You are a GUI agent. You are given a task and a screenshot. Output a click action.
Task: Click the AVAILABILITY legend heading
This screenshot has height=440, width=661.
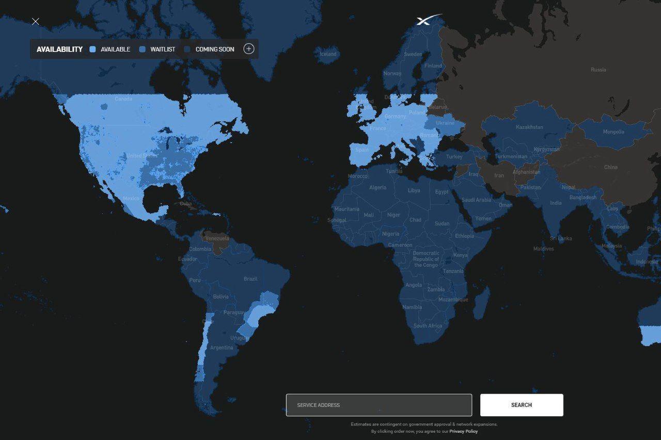point(59,50)
